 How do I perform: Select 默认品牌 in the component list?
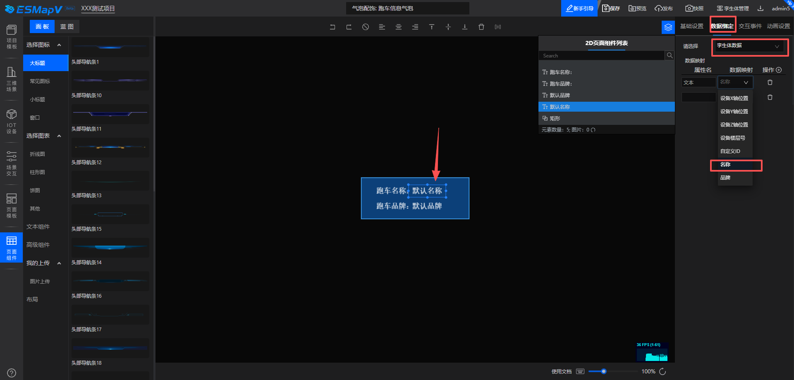pyautogui.click(x=607, y=95)
